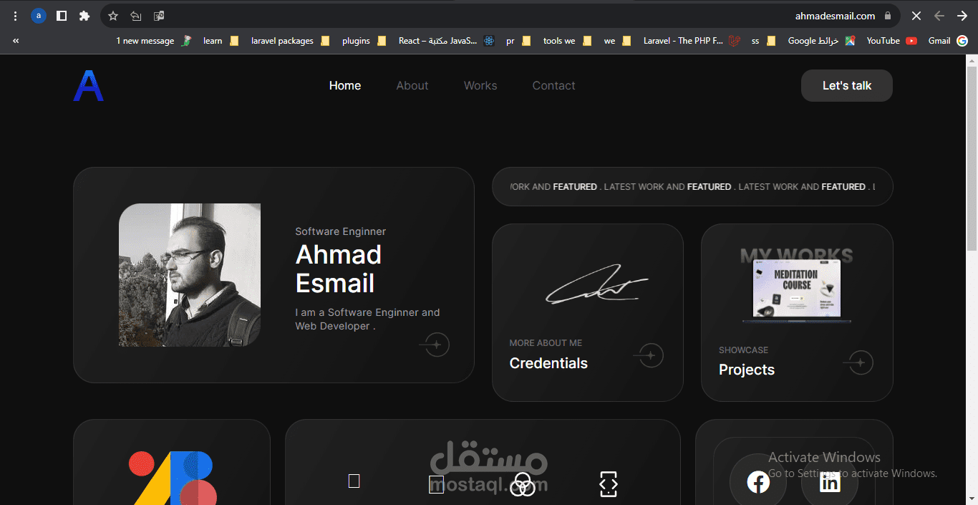Click the code brackets icon
Image resolution: width=978 pixels, height=505 pixels.
608,484
